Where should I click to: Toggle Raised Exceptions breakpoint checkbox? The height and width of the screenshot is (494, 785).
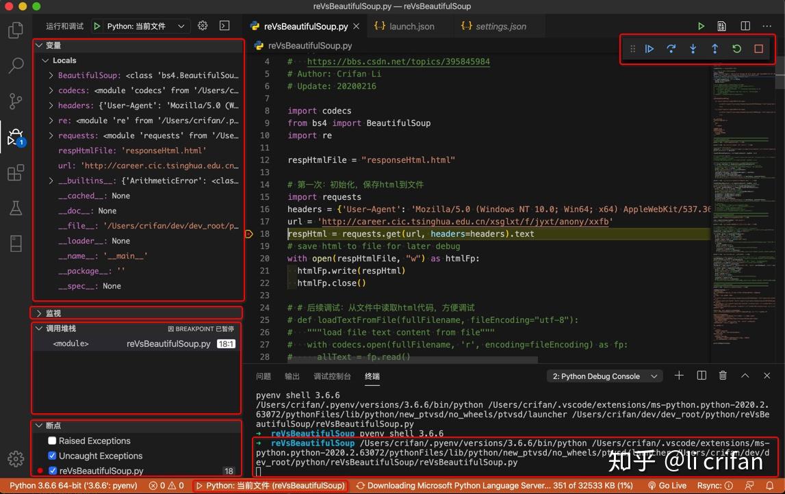(52, 441)
